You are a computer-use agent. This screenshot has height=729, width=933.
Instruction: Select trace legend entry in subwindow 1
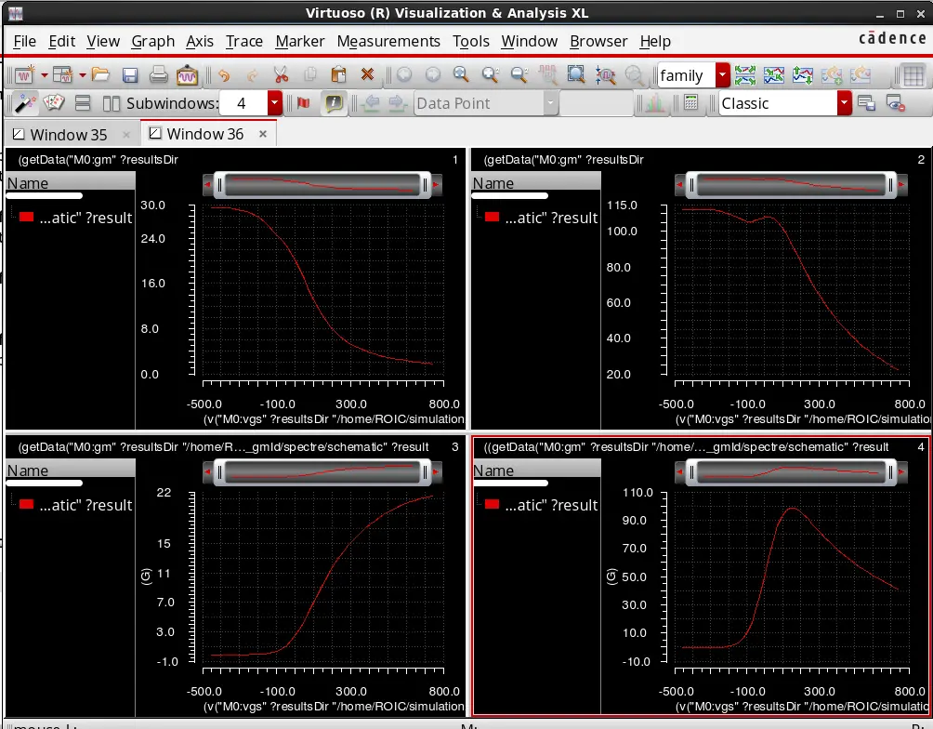(85, 218)
